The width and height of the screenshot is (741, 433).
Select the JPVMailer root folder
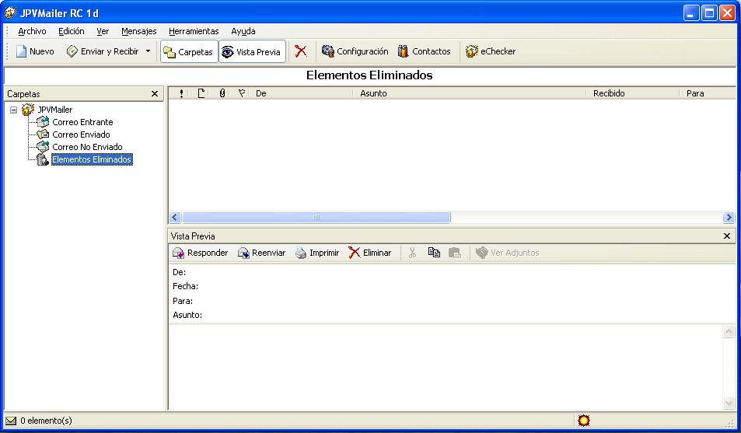(55, 110)
